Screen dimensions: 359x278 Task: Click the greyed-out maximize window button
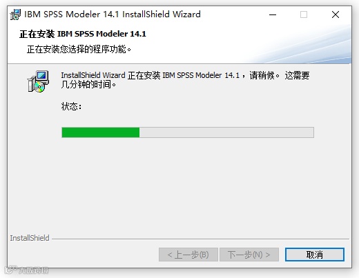304,14
